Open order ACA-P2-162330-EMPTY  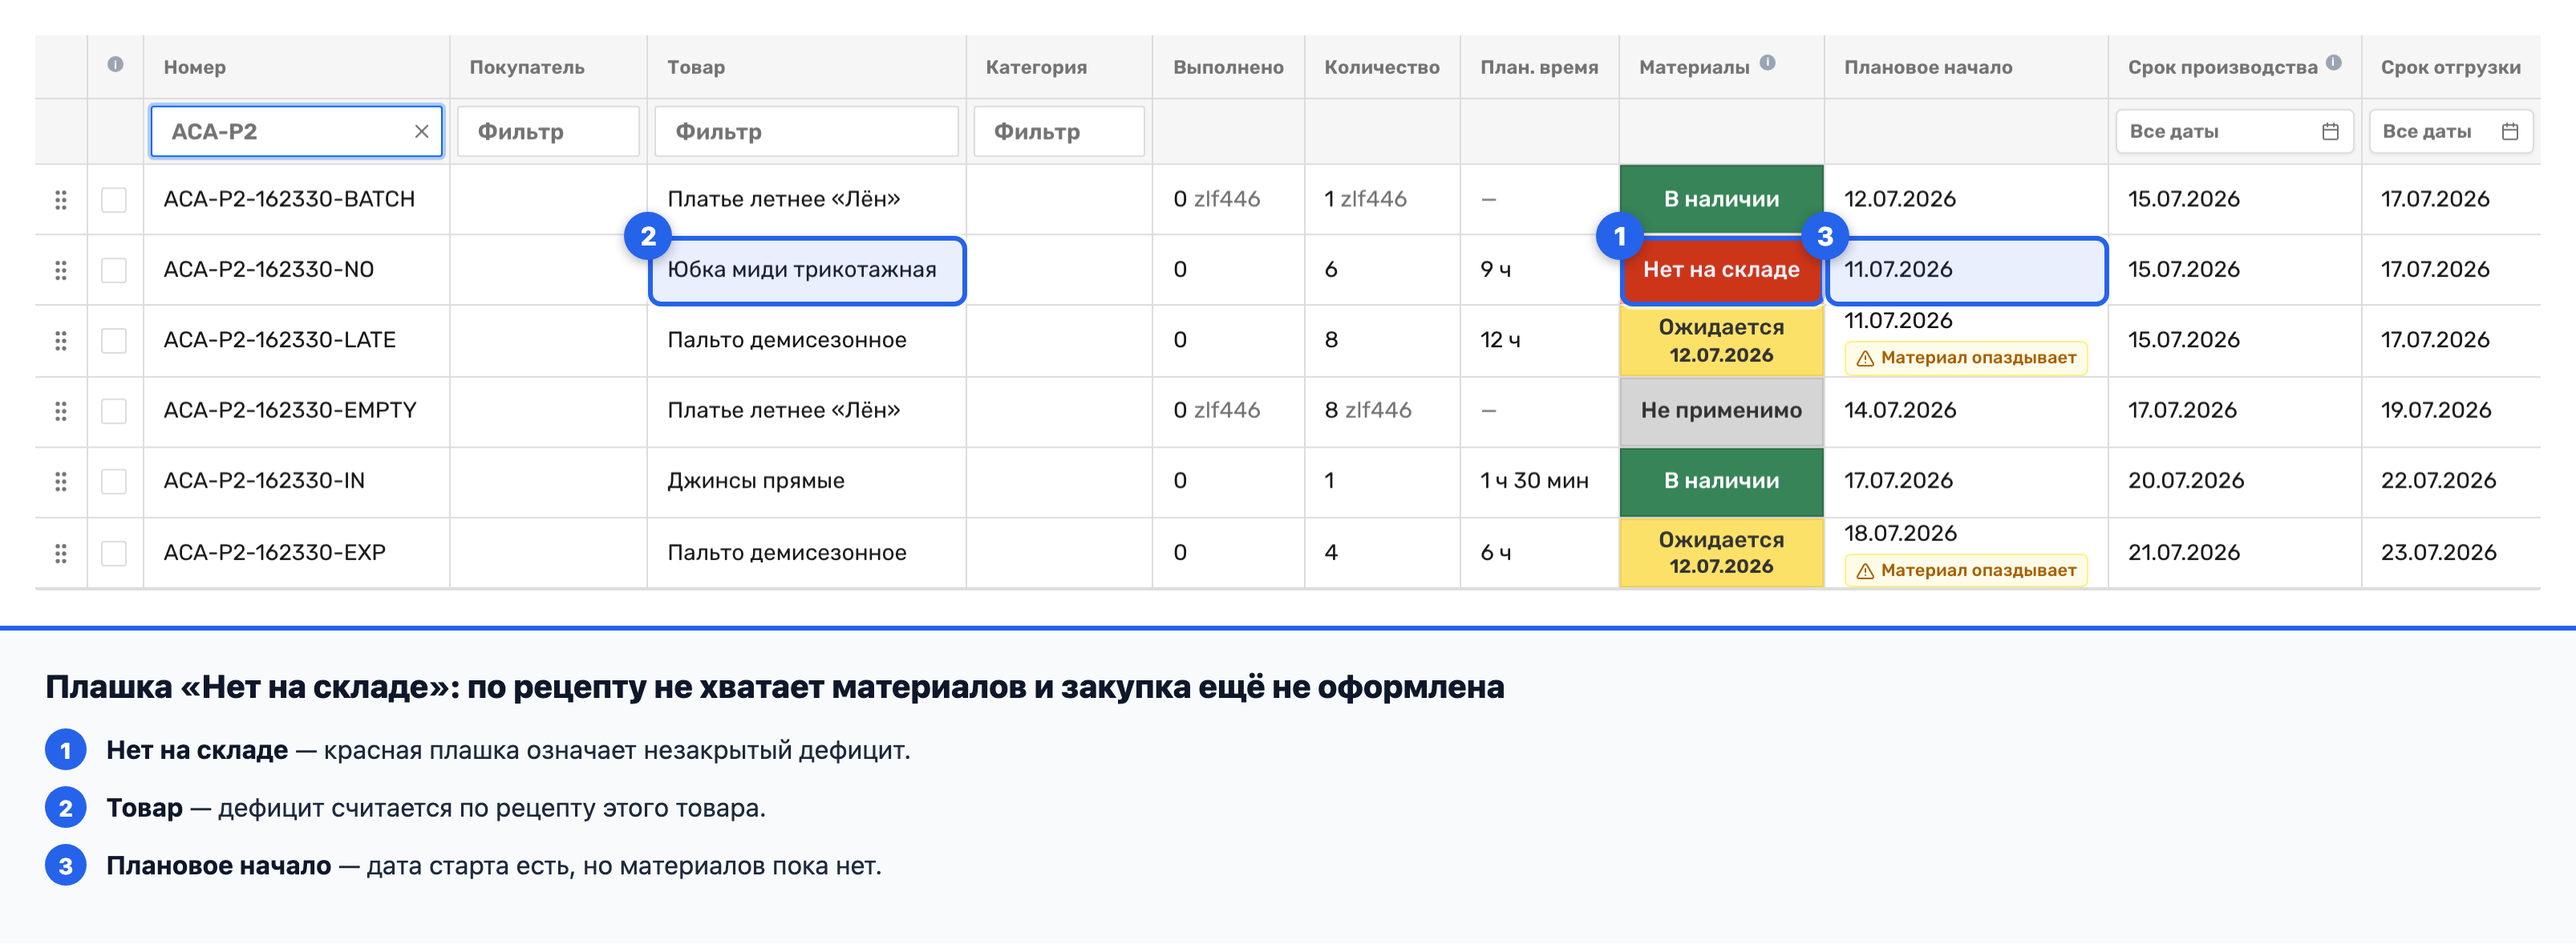290,410
